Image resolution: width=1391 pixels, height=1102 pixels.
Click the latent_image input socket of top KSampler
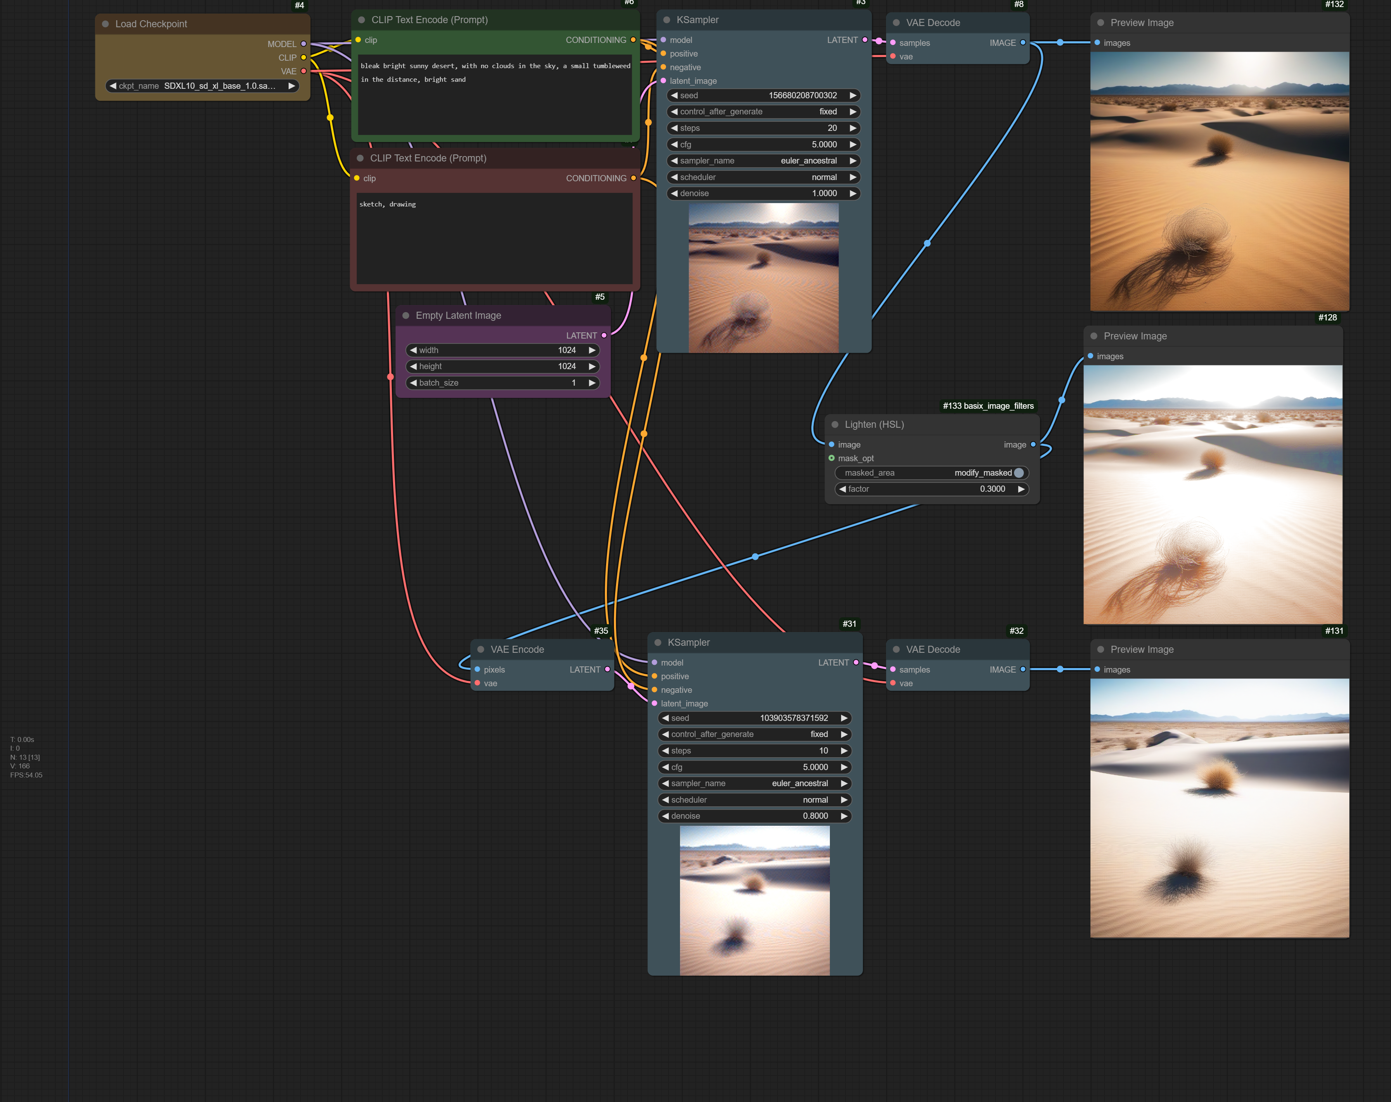click(x=663, y=81)
